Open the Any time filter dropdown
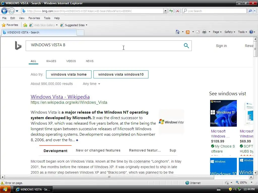 click(x=91, y=84)
